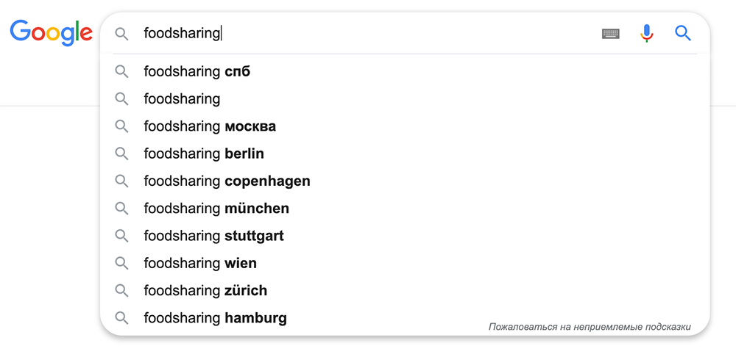Start voice search with microphone icon
The height and width of the screenshot is (357, 736).
coord(647,33)
